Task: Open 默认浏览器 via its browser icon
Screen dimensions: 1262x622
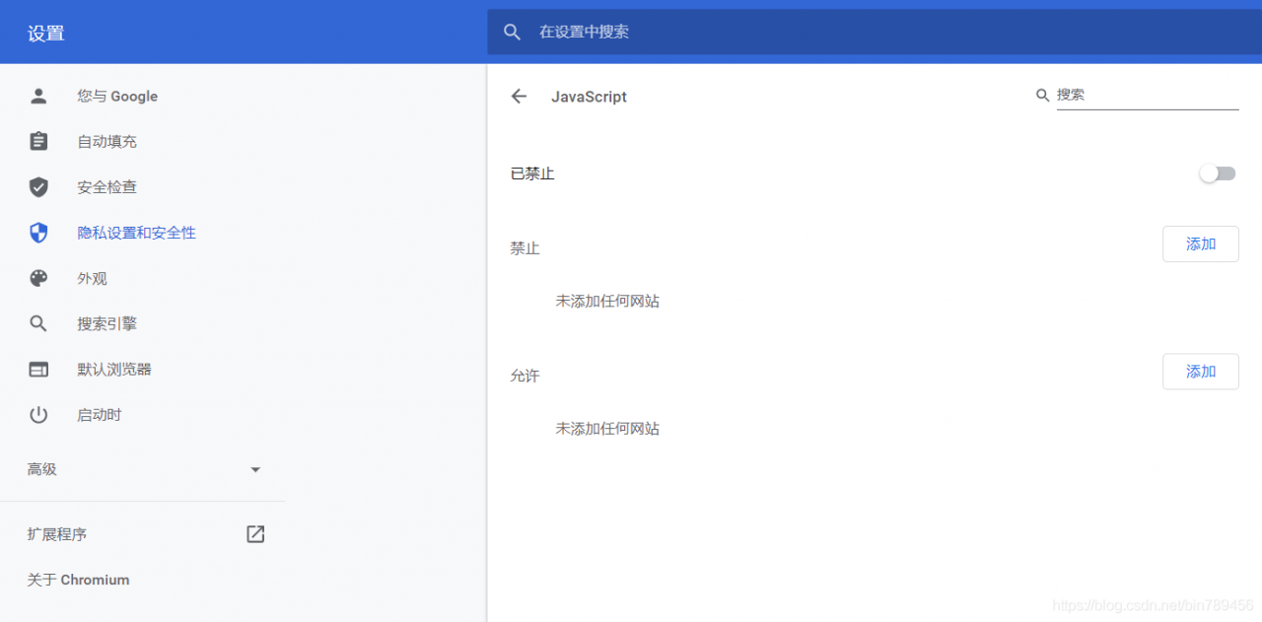Action: tap(38, 369)
